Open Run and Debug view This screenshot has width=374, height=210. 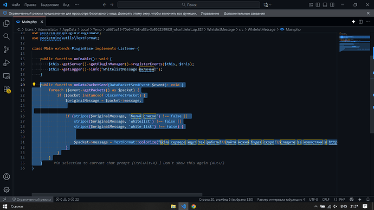point(7,63)
